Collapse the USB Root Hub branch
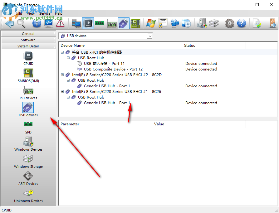Viewport: 279px width, 213px height. click(68, 58)
